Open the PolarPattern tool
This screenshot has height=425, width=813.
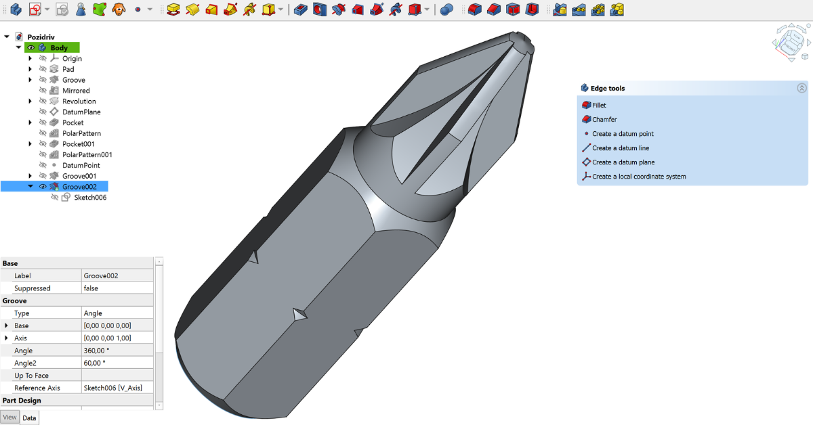[598, 9]
